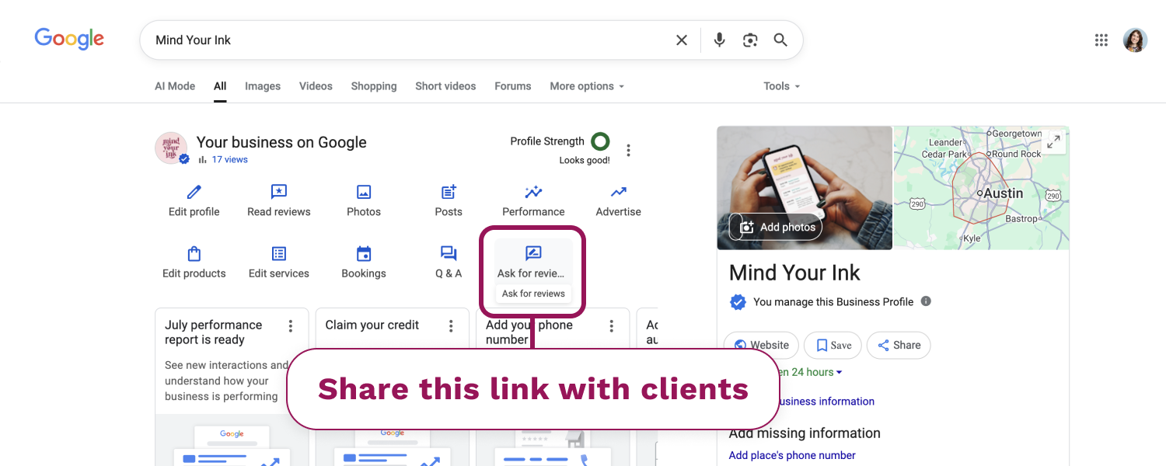Click the Save button

[833, 345]
